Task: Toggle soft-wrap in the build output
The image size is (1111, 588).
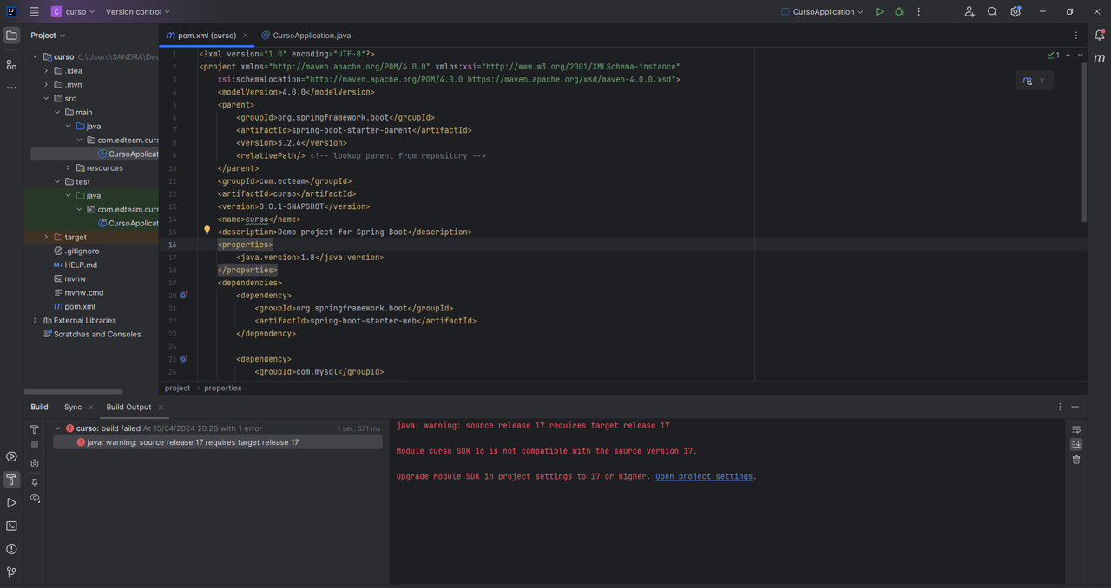Action: click(x=1076, y=429)
